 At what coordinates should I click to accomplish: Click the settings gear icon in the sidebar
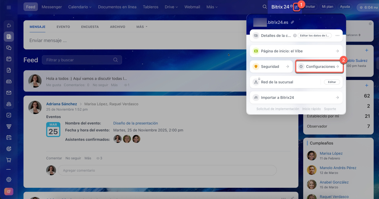[9, 179]
